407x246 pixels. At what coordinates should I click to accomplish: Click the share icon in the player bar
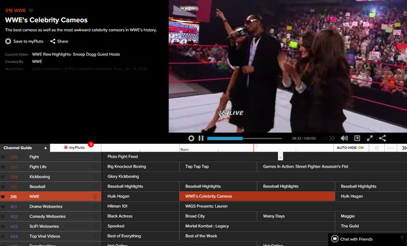pyautogui.click(x=382, y=138)
